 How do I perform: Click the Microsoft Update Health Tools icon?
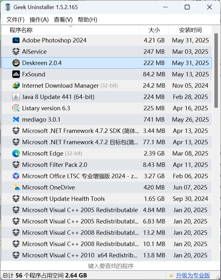coord(16,199)
